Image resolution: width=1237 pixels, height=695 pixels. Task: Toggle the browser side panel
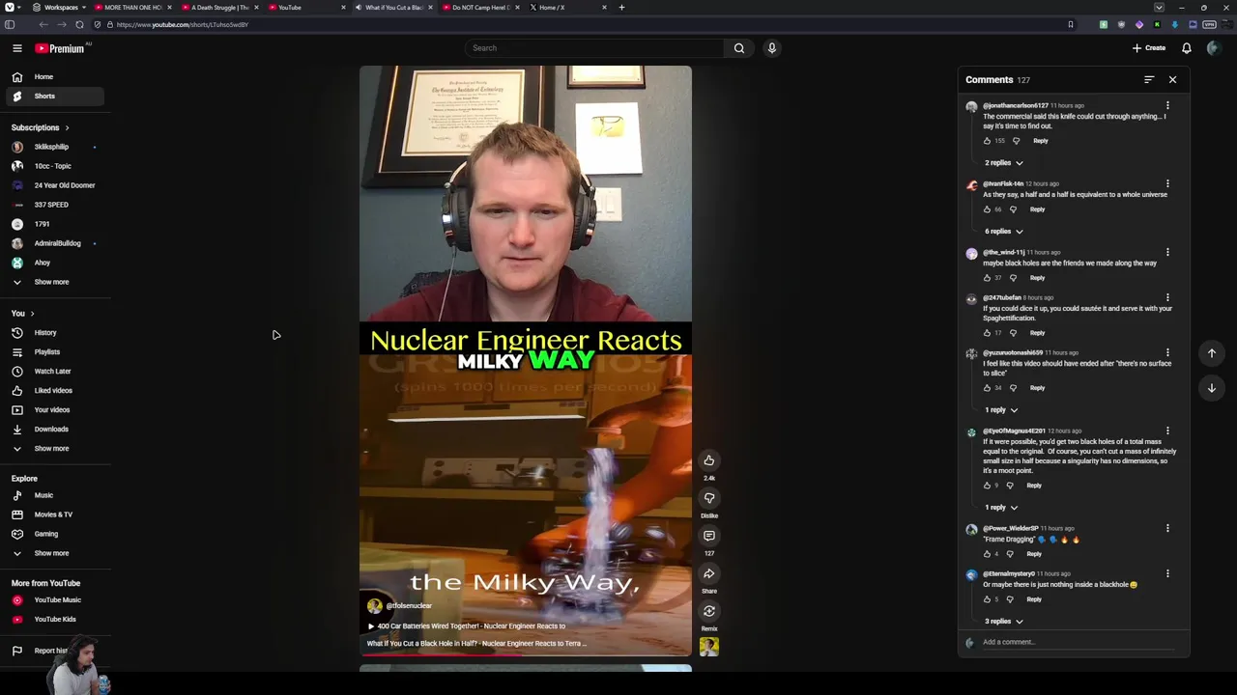pyautogui.click(x=9, y=24)
